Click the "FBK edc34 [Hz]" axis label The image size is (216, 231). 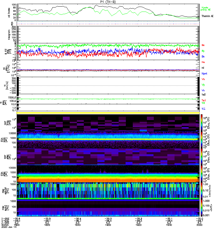point(5,191)
